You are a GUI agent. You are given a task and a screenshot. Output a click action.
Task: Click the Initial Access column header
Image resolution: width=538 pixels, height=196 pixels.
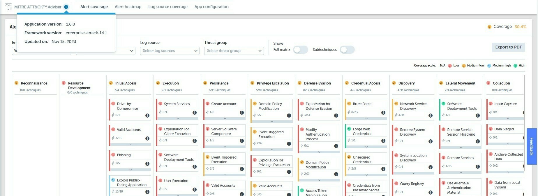click(x=126, y=83)
